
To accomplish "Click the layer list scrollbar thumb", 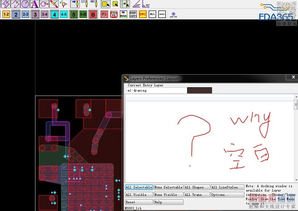I will (296, 104).
